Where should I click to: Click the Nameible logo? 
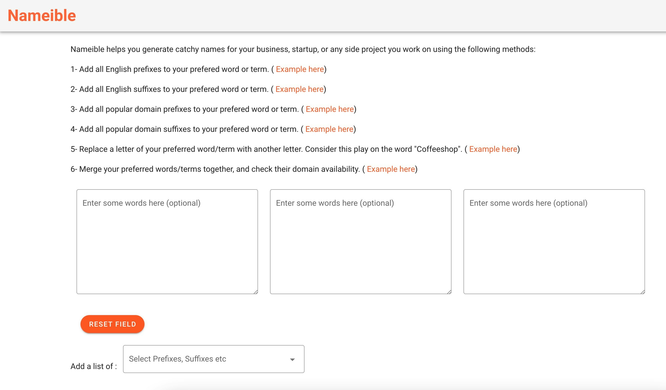tap(42, 15)
